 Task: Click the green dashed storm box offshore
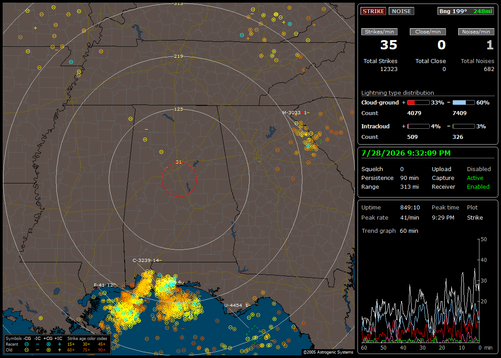255,334
